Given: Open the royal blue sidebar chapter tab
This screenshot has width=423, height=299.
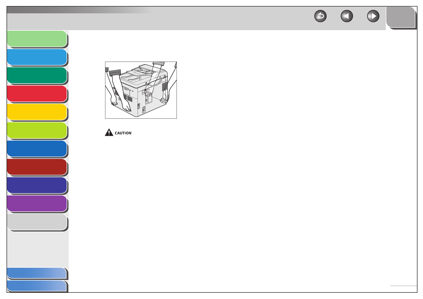Looking at the screenshot, I should pyautogui.click(x=37, y=149).
